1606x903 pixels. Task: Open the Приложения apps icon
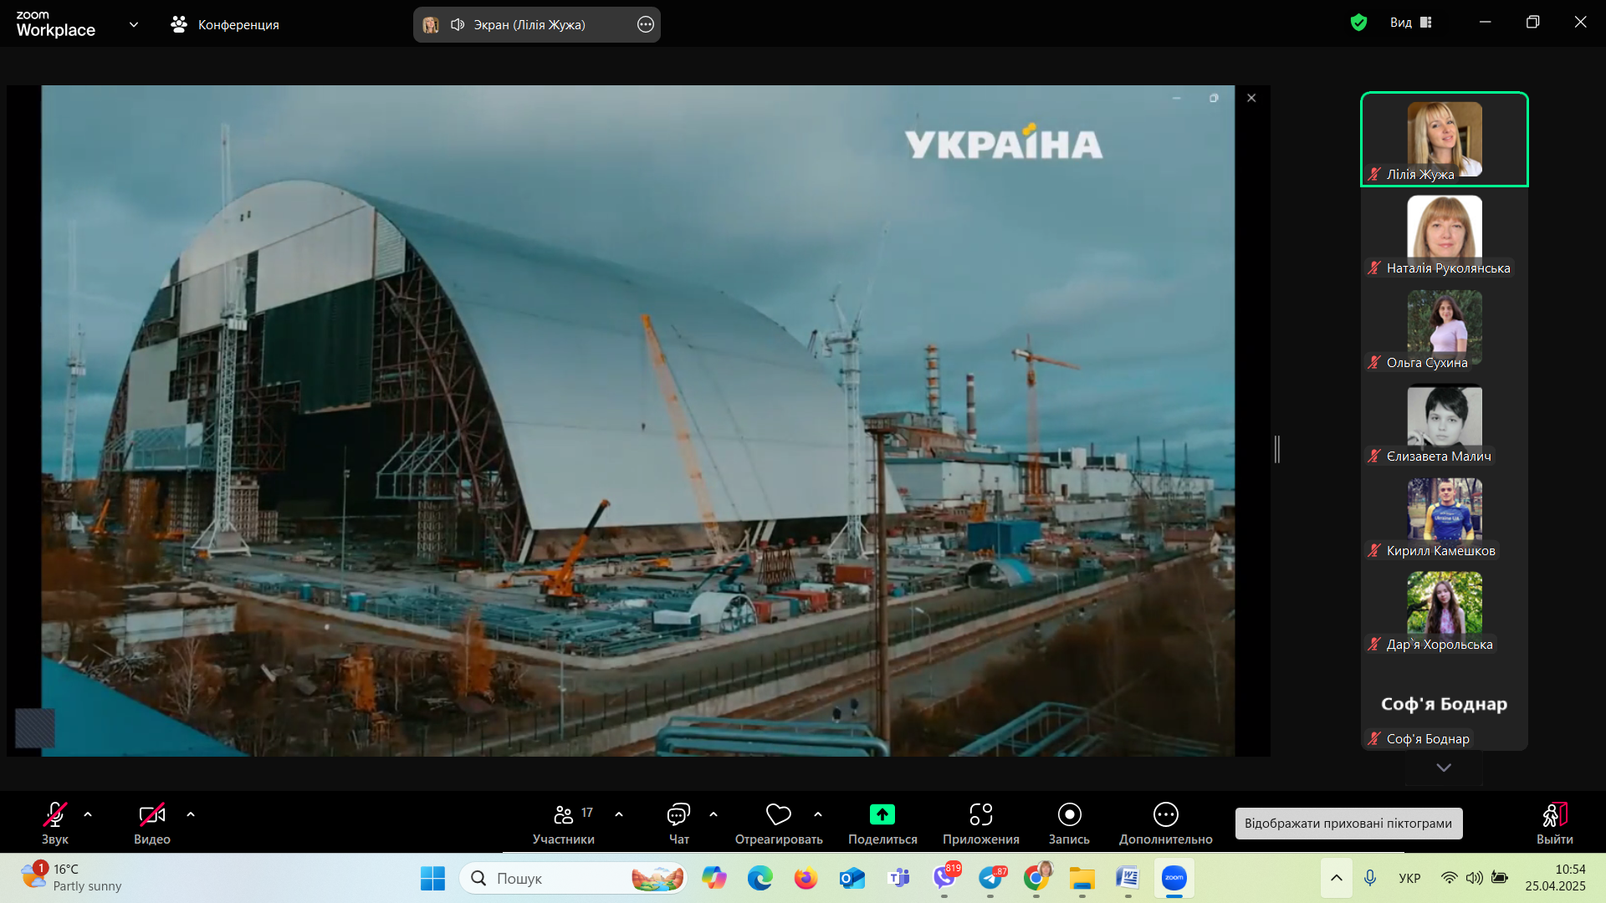click(x=980, y=814)
